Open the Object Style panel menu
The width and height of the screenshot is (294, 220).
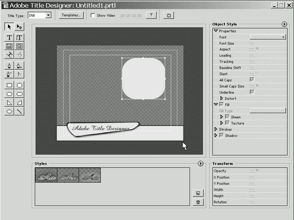pyautogui.click(x=284, y=24)
